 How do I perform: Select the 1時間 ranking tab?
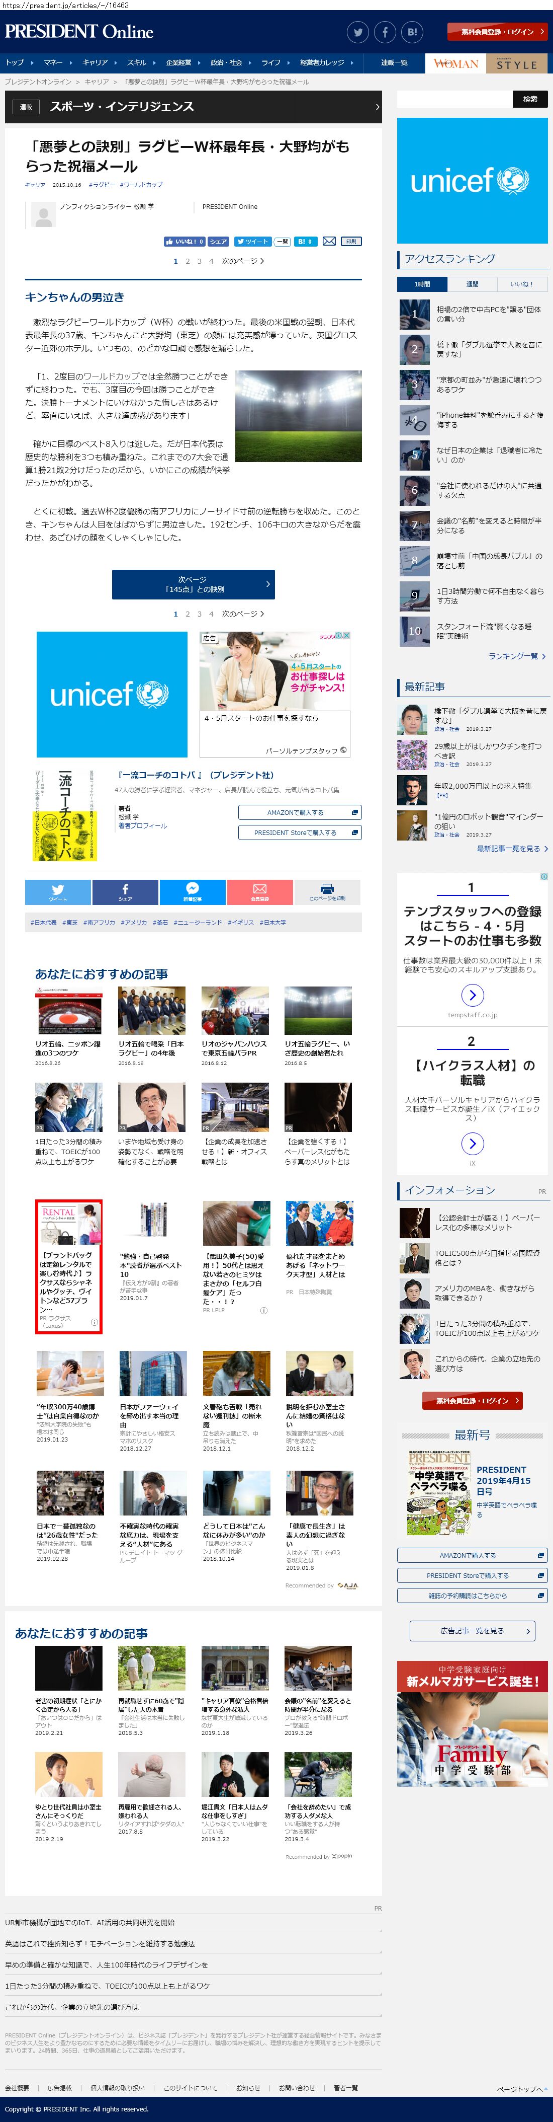[x=422, y=284]
